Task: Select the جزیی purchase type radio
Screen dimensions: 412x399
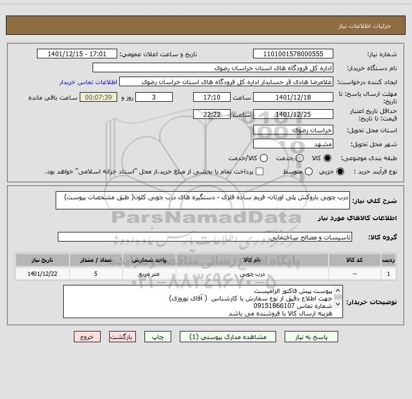Action: (340, 172)
